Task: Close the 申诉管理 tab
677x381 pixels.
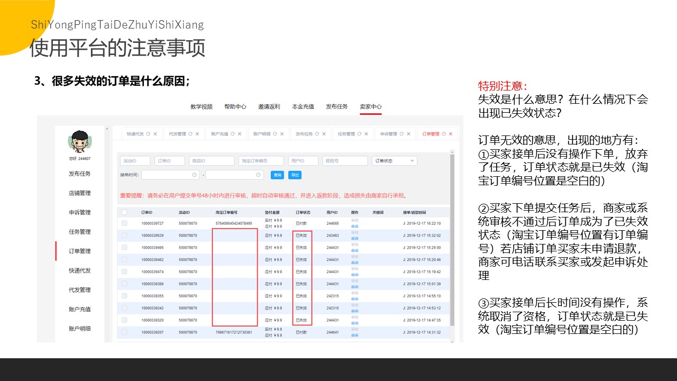Action: point(408,134)
